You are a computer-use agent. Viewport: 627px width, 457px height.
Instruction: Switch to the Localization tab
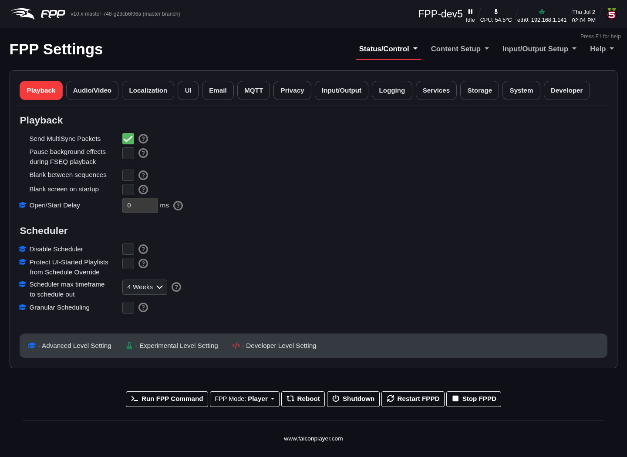coord(148,90)
